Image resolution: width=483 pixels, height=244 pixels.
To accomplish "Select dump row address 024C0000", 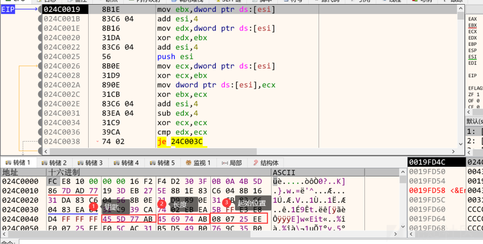I will tap(20, 182).
